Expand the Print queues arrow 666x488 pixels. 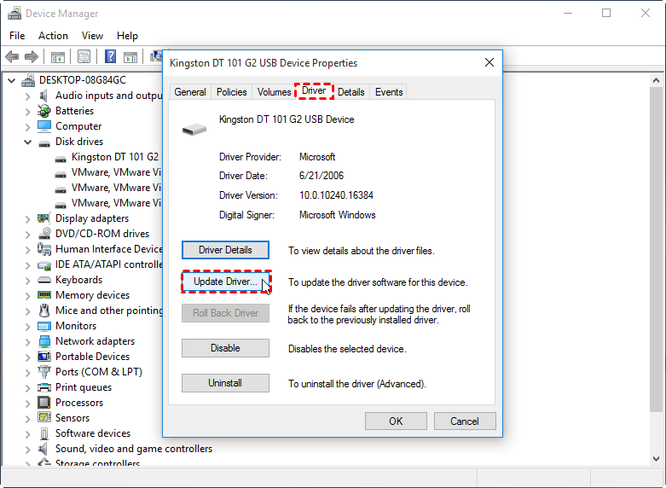coord(27,387)
